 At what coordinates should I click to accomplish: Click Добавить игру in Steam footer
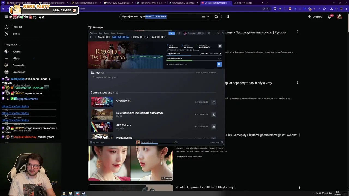[97, 142]
